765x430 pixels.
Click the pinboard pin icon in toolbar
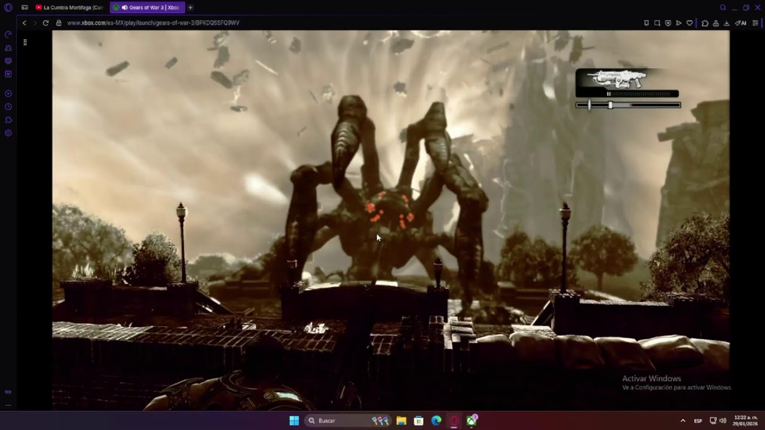646,23
